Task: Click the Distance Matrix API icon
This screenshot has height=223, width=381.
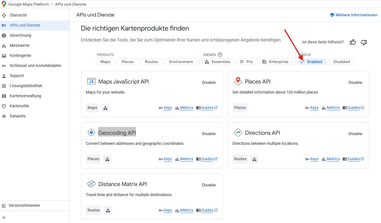Action: [x=91, y=184]
